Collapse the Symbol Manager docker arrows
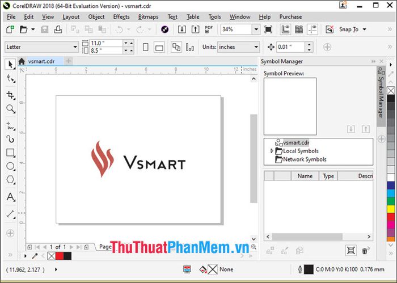The image size is (397, 283). [x=373, y=61]
